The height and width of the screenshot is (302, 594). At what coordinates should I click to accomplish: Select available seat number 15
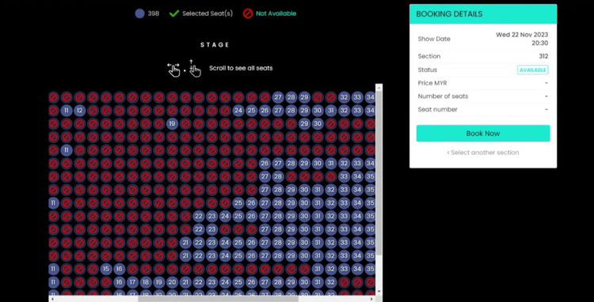[x=106, y=269]
